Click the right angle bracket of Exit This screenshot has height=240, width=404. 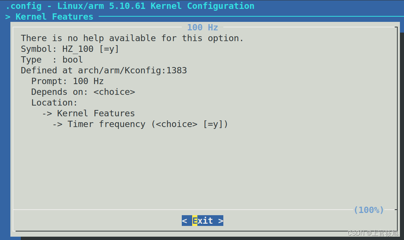tap(221, 221)
